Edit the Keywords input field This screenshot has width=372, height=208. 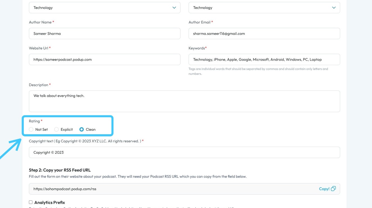[x=264, y=59]
